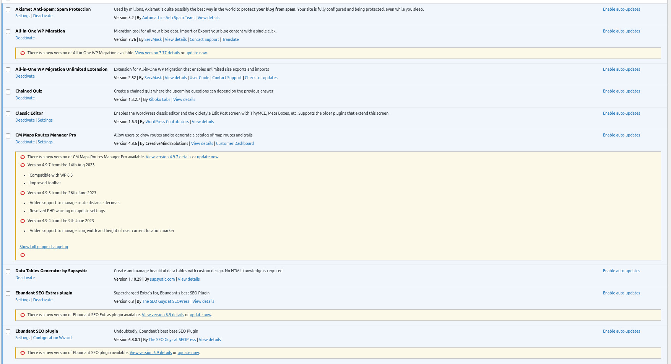Open Ebundant SEO plugin Configuration Wizard
Viewport: 671px width, 364px height.
[x=52, y=338]
